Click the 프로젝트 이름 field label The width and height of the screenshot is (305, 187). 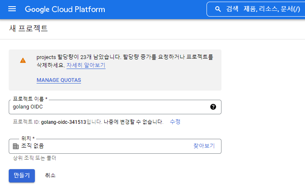tap(30, 99)
